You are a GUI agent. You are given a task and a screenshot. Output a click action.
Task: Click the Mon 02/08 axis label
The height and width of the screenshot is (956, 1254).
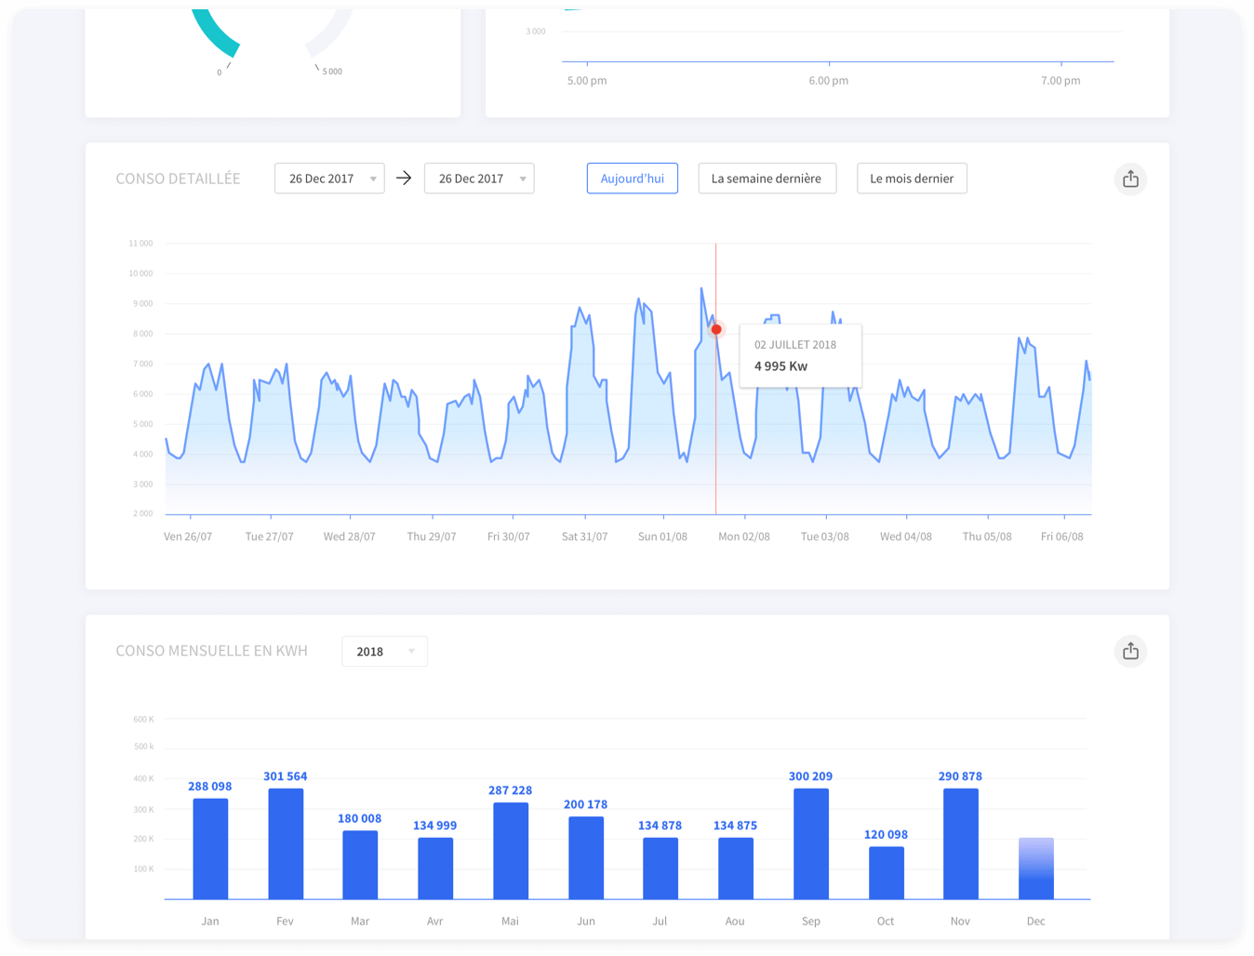[x=744, y=536]
